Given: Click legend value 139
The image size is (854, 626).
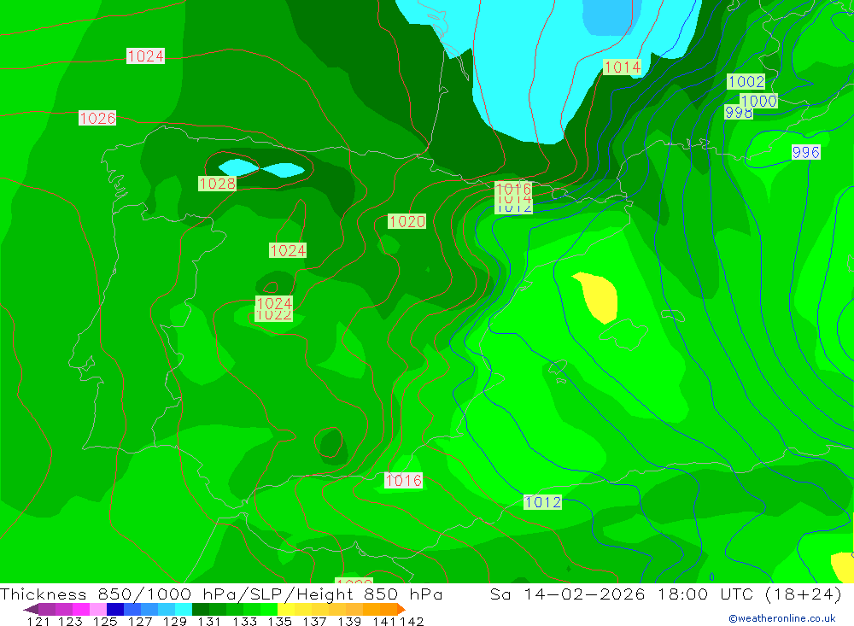Looking at the screenshot, I should point(349,621).
